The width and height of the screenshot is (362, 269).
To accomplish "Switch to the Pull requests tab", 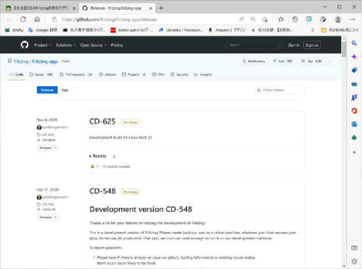I will click(x=76, y=74).
